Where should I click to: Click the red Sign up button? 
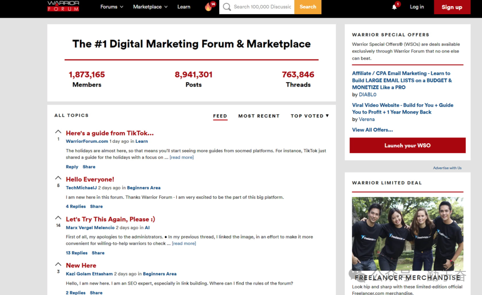[452, 7]
